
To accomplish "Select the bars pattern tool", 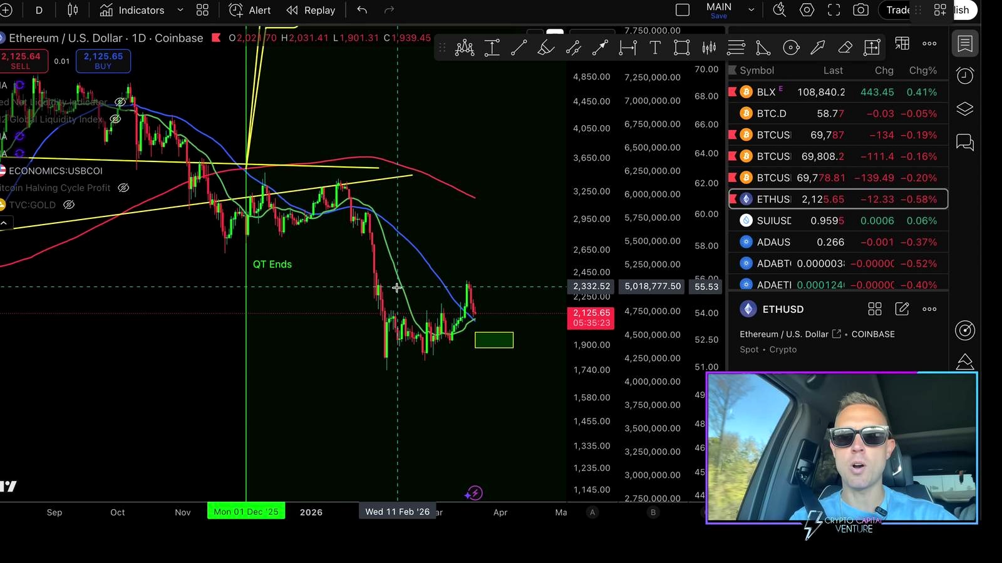I will point(709,48).
